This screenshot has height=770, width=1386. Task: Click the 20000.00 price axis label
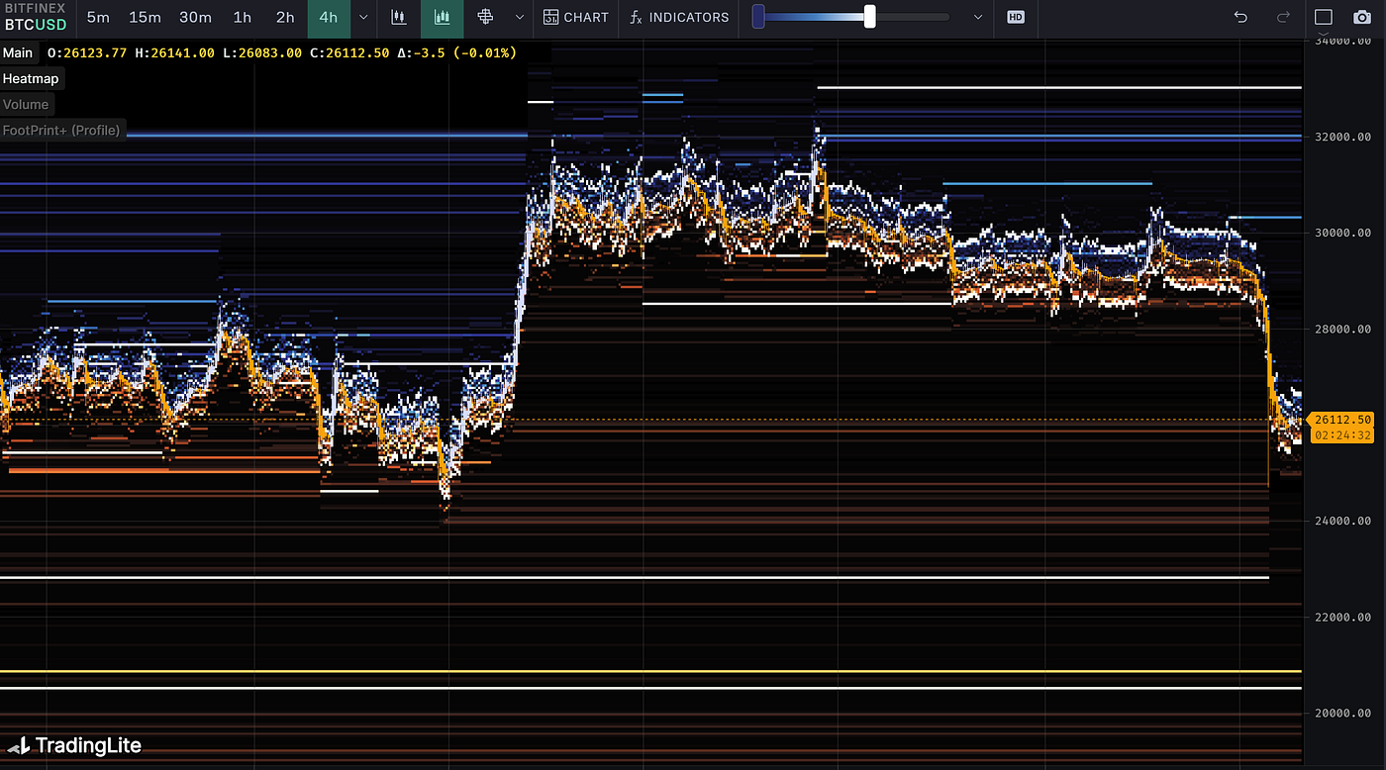(1342, 713)
